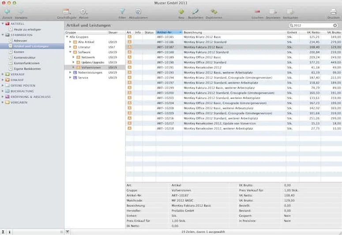Clear the search field with X icon
The width and height of the screenshot is (342, 235).
335,26
